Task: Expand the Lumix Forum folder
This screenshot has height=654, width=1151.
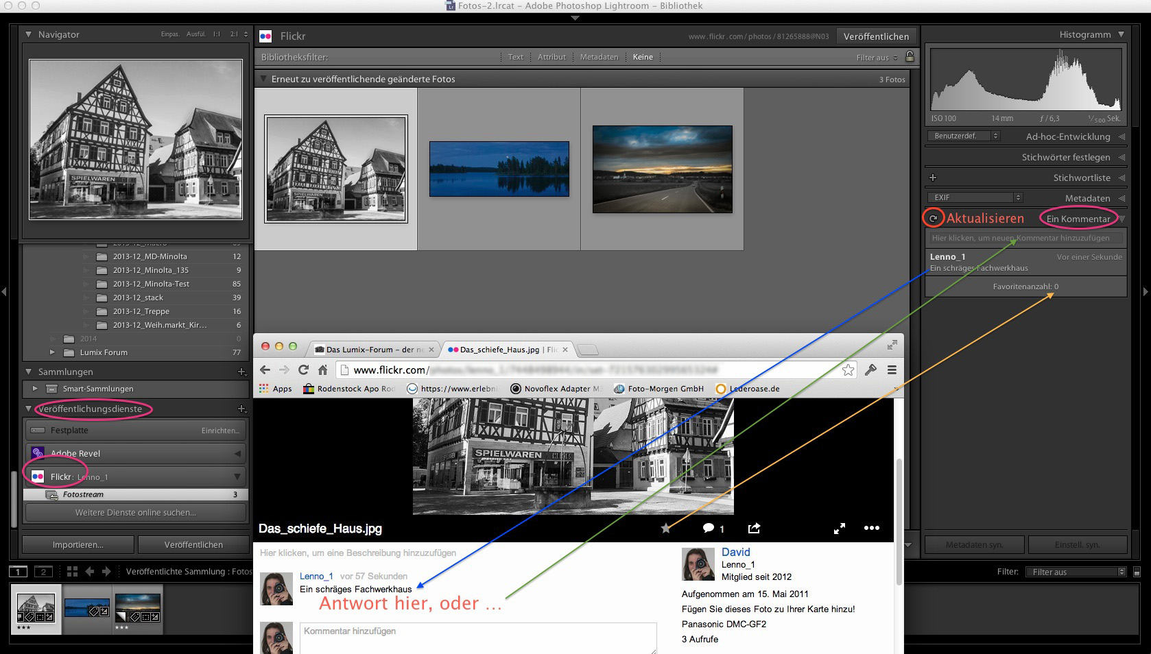Action: tap(52, 352)
